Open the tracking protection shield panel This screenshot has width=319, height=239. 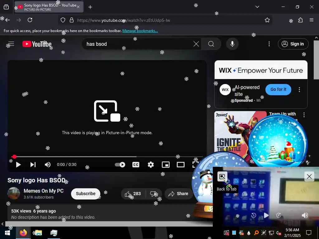coord(63,20)
